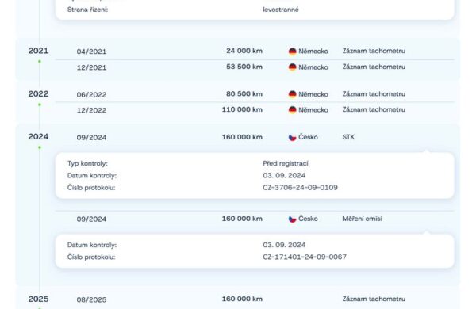This screenshot has height=309, width=476.
Task: Click the German flag in the 06/2022 row
Action: pos(292,94)
